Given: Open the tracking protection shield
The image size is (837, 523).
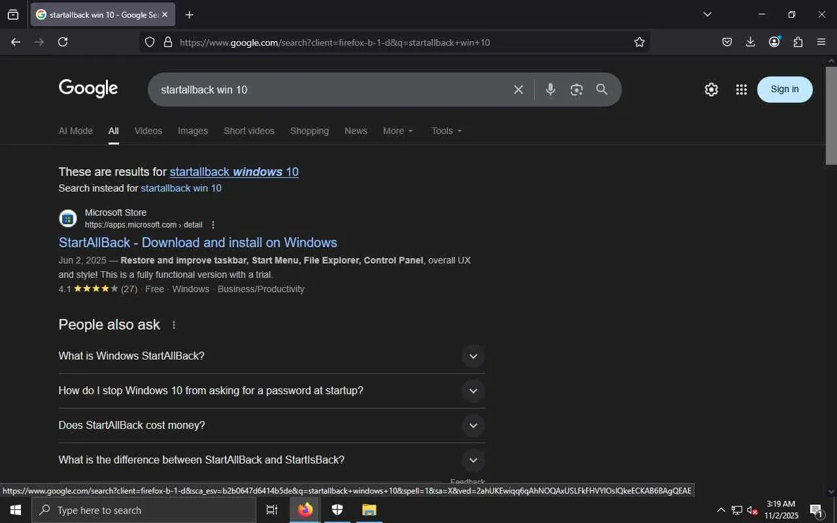Looking at the screenshot, I should tap(150, 42).
